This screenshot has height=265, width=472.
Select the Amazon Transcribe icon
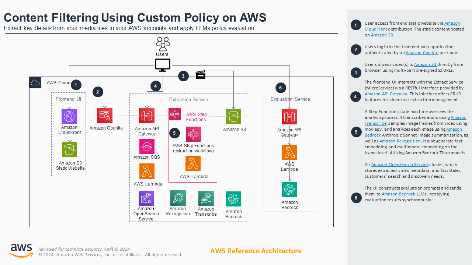pyautogui.click(x=206, y=199)
